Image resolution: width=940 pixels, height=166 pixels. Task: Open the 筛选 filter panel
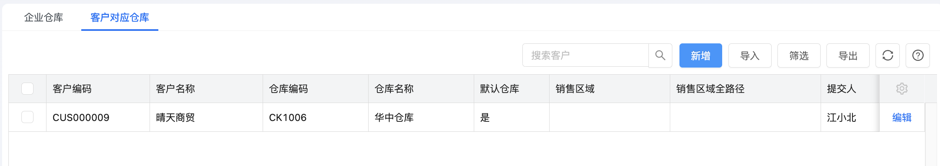tap(799, 55)
